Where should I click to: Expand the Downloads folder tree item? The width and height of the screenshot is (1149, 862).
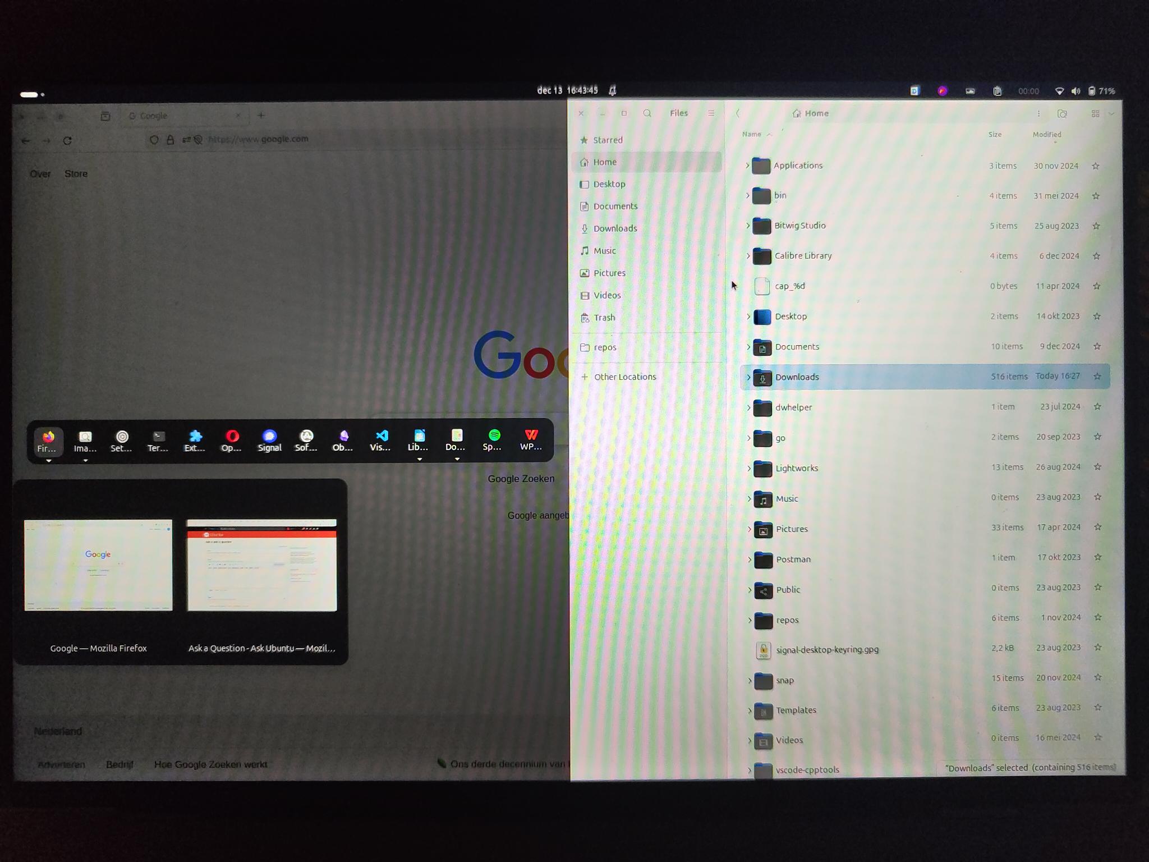[747, 377]
